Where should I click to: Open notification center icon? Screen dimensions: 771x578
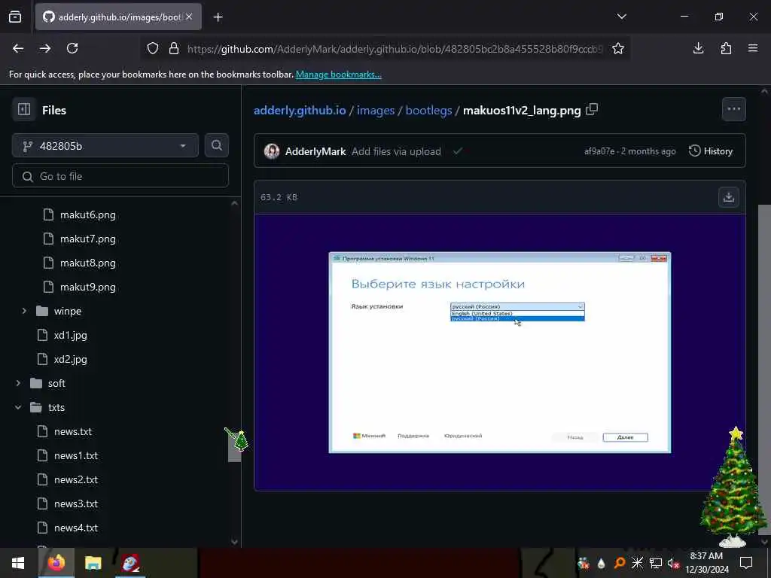(x=746, y=563)
